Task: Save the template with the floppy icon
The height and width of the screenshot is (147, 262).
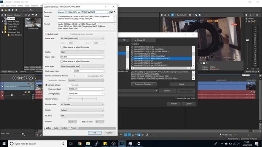Action: click(x=111, y=12)
